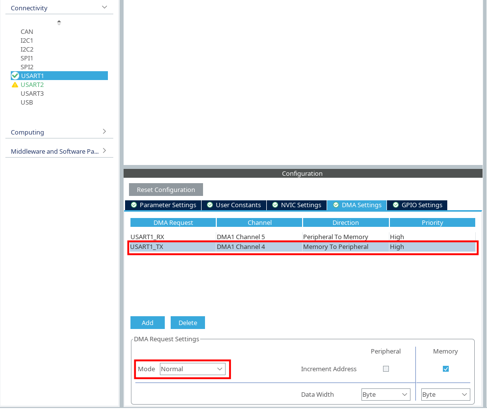The height and width of the screenshot is (410, 487).
Task: Expand the Computing category
Action: (104, 132)
